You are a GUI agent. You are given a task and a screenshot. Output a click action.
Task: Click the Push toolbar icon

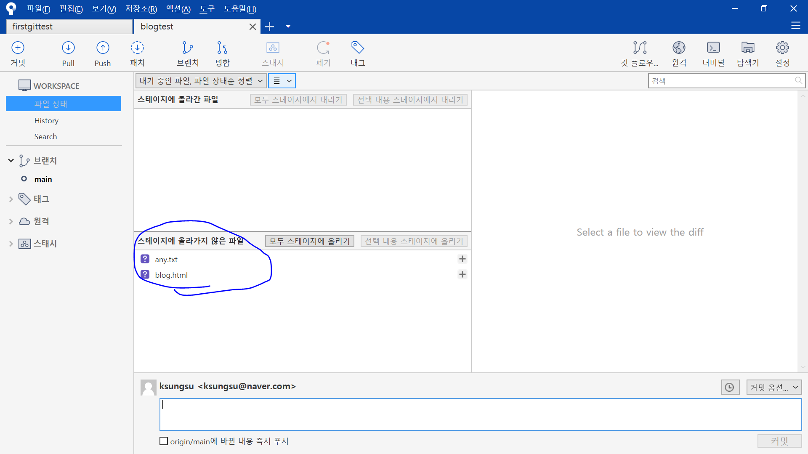coord(103,53)
